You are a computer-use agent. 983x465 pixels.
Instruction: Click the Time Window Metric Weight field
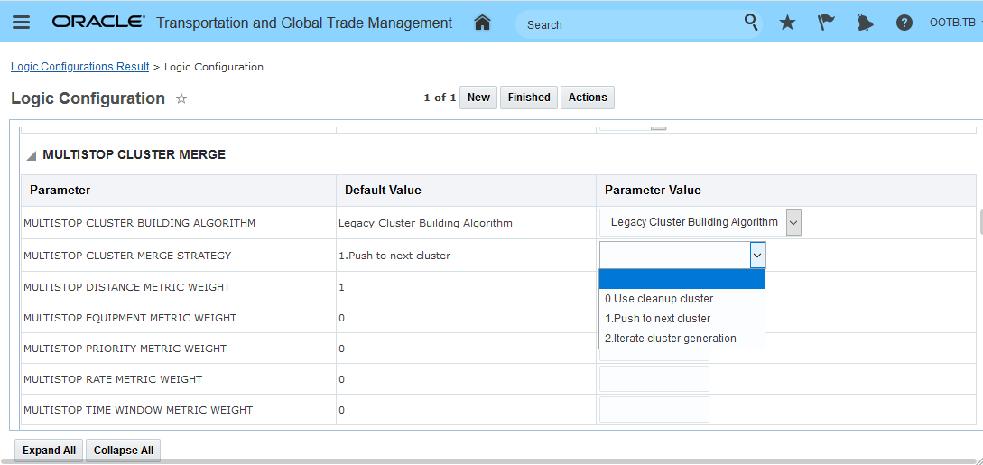coord(654,410)
